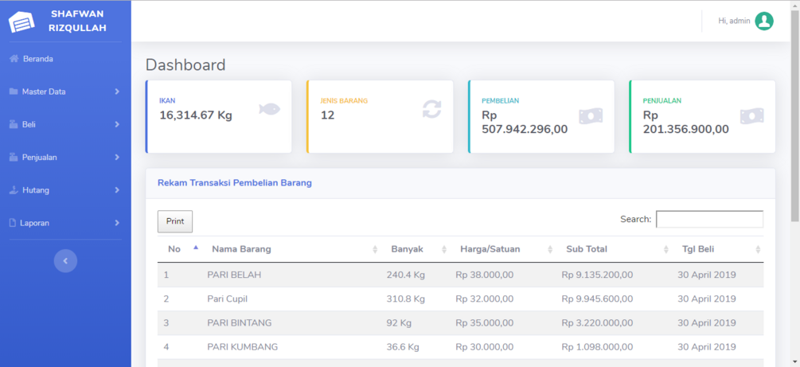Sort the table by Tgl Beli column
The image size is (800, 367).
coord(698,249)
